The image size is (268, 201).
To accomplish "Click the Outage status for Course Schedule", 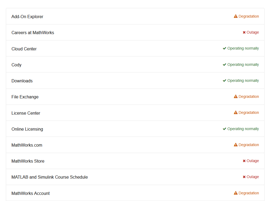I will (x=253, y=177).
